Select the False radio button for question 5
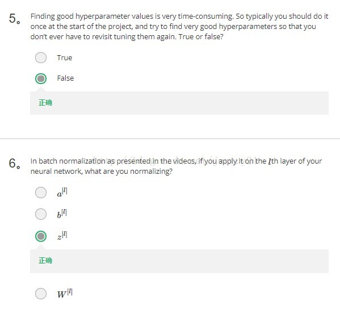This screenshot has width=340, height=309. coord(41,78)
